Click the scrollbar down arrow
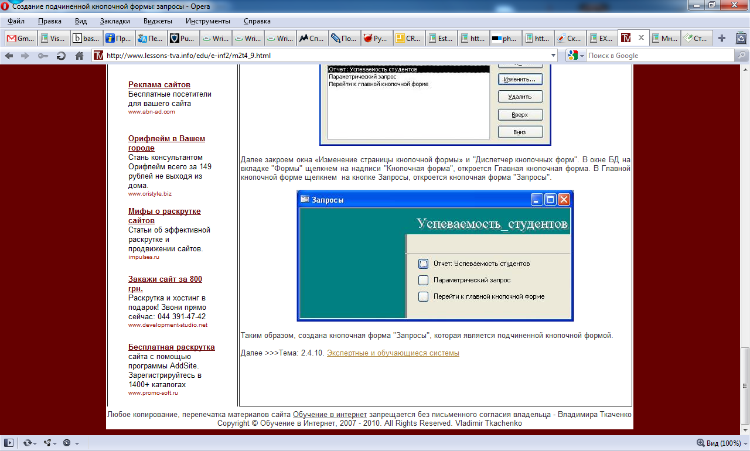750x451 pixels. (x=745, y=430)
